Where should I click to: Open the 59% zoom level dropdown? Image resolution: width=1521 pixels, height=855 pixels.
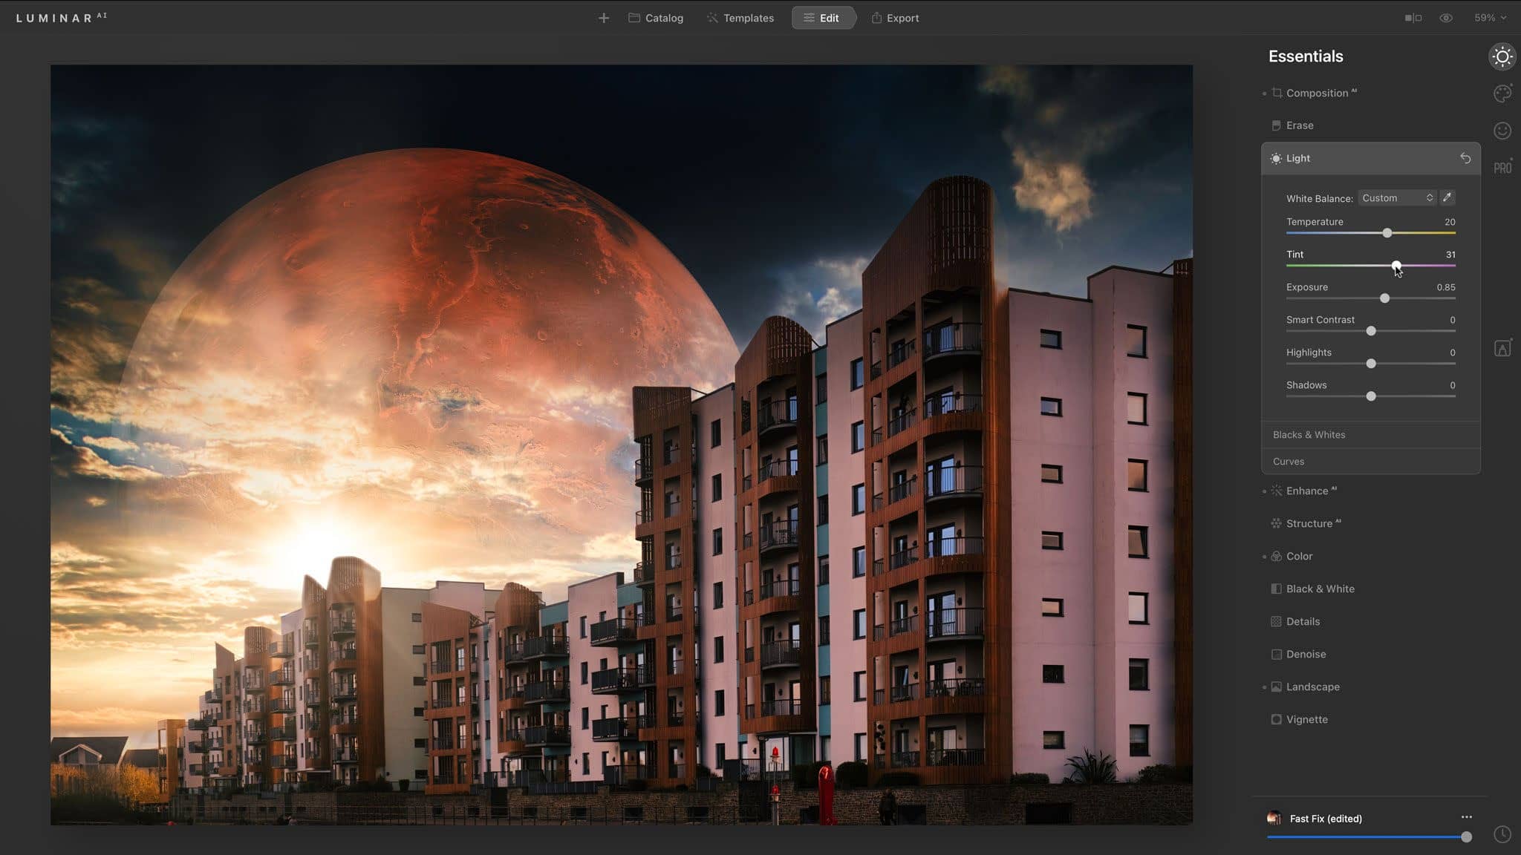(1490, 18)
